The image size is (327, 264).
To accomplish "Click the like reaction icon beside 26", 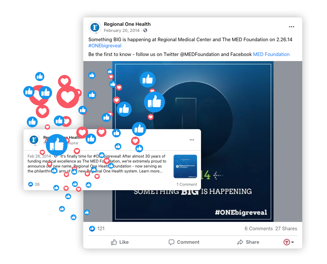I will pyautogui.click(x=31, y=184).
